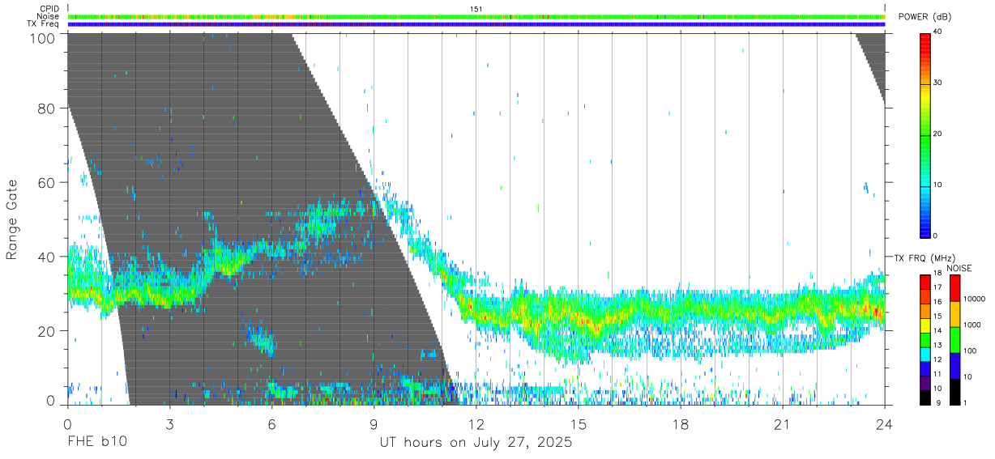Viewport: 995px width, 459px height.
Task: Click y-axis tick label "60"
Action: [48, 183]
